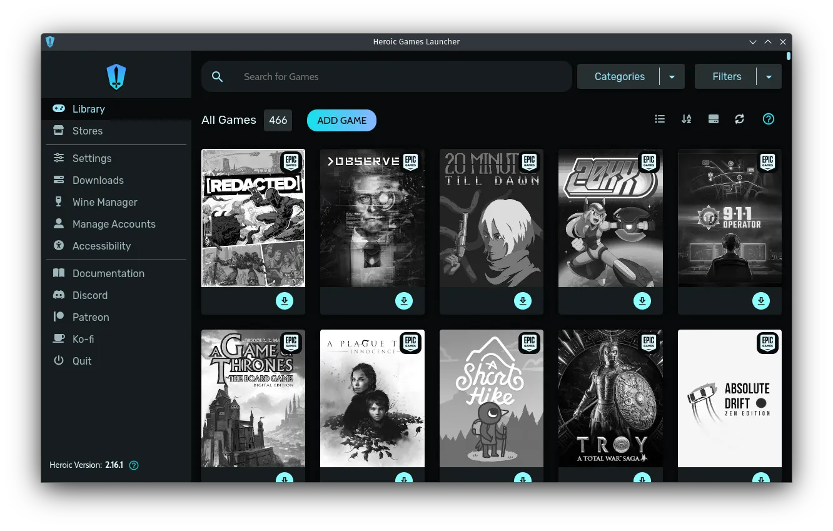Click Epic badge on 911 Operator card

pyautogui.click(x=767, y=162)
